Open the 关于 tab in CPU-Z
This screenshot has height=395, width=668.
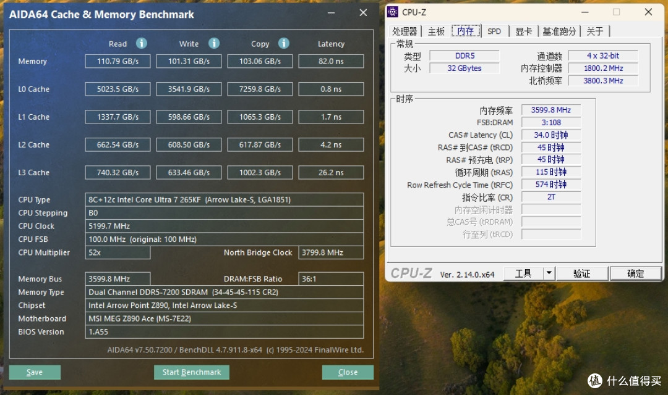pyautogui.click(x=595, y=31)
